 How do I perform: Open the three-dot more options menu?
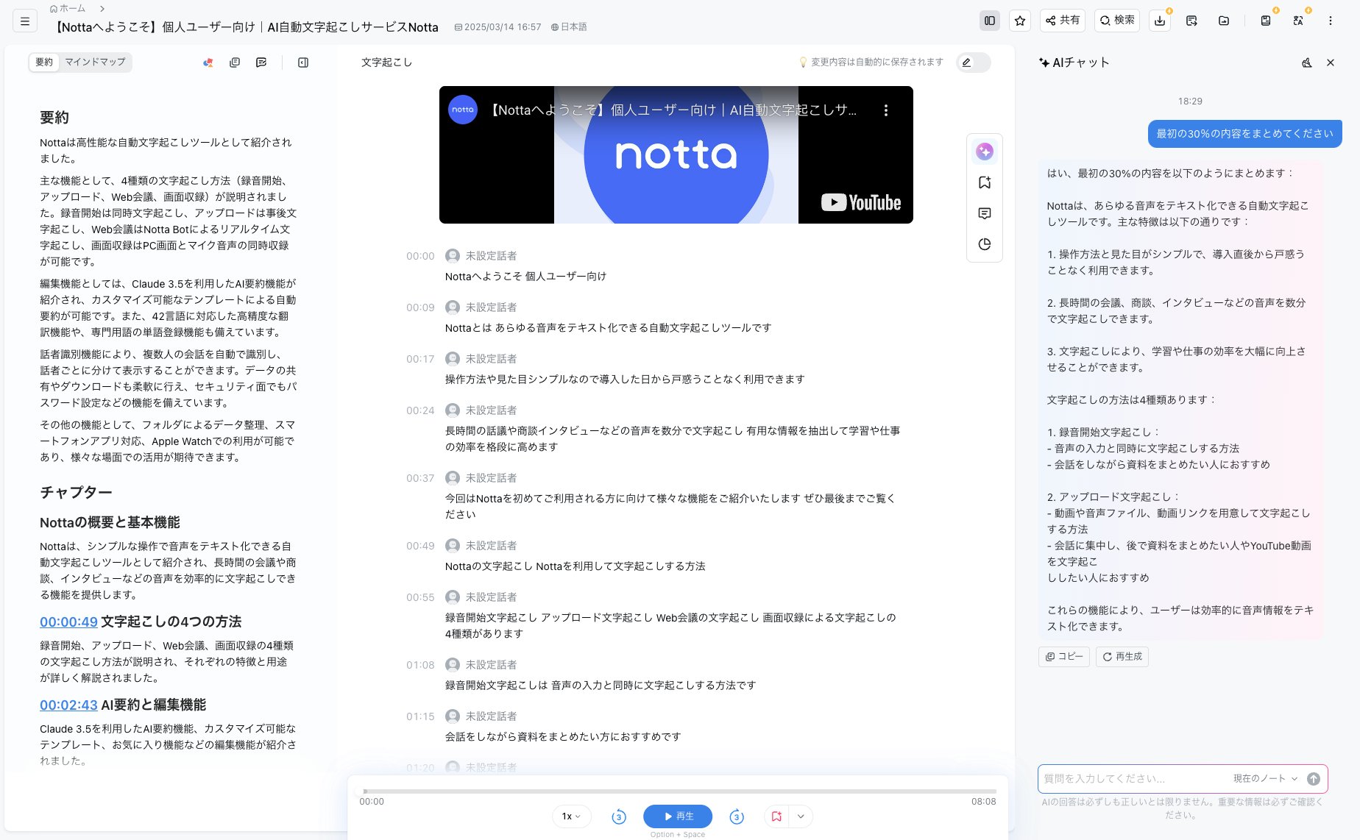click(1330, 21)
